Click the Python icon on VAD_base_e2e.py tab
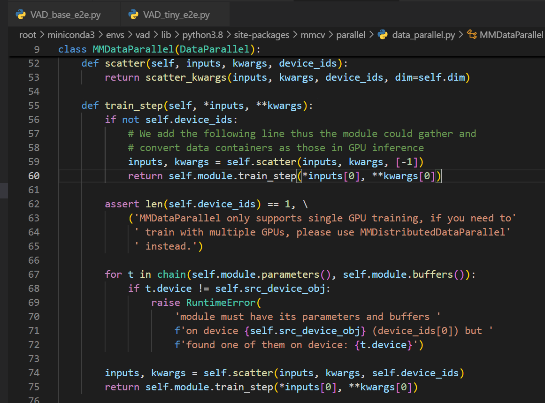 tap(21, 15)
